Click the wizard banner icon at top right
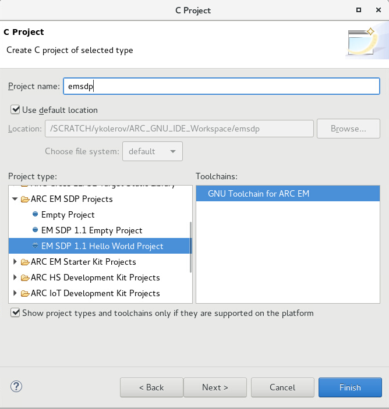The image size is (389, 409). click(x=361, y=42)
